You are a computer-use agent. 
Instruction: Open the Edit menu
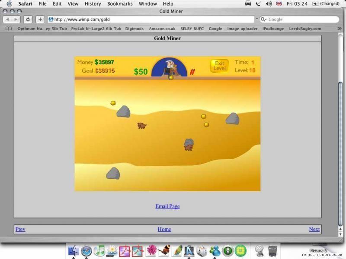click(57, 4)
